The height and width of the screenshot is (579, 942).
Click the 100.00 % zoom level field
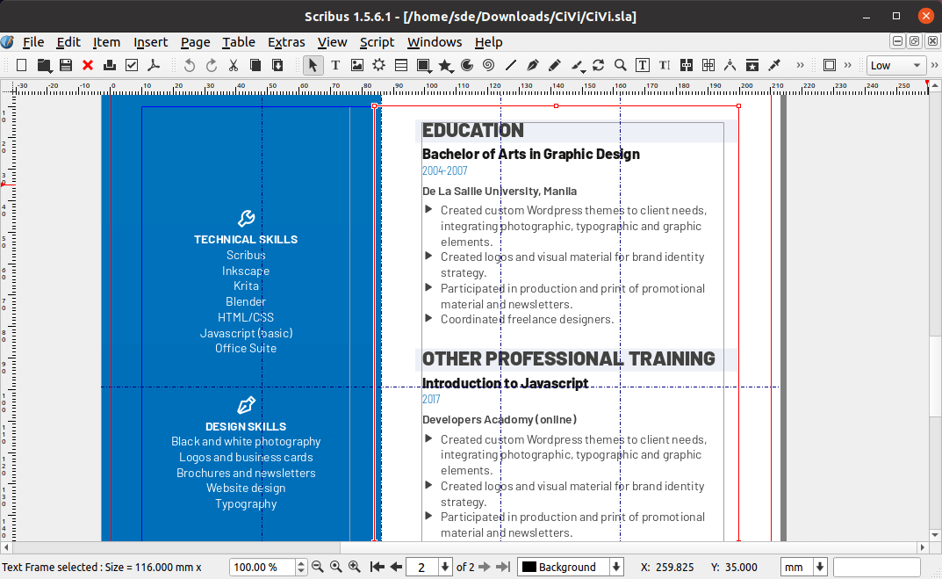262,567
